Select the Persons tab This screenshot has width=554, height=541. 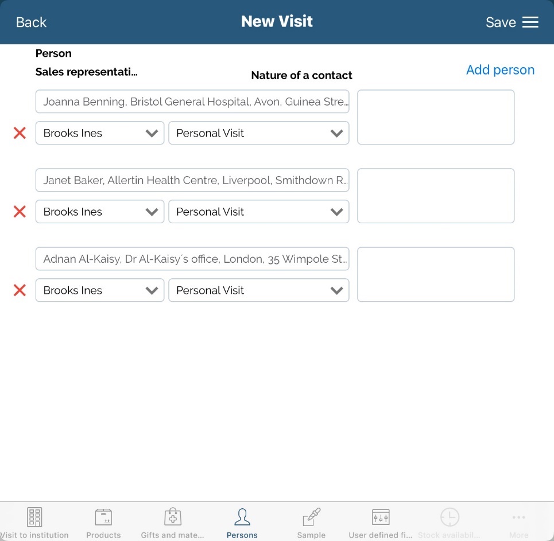coord(242,523)
